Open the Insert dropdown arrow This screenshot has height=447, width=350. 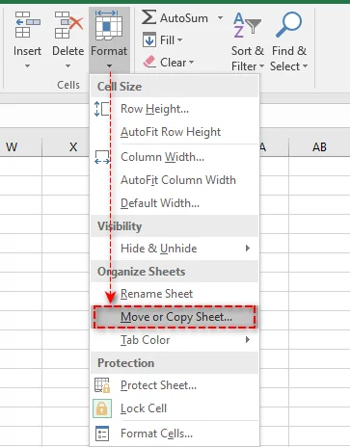point(27,66)
